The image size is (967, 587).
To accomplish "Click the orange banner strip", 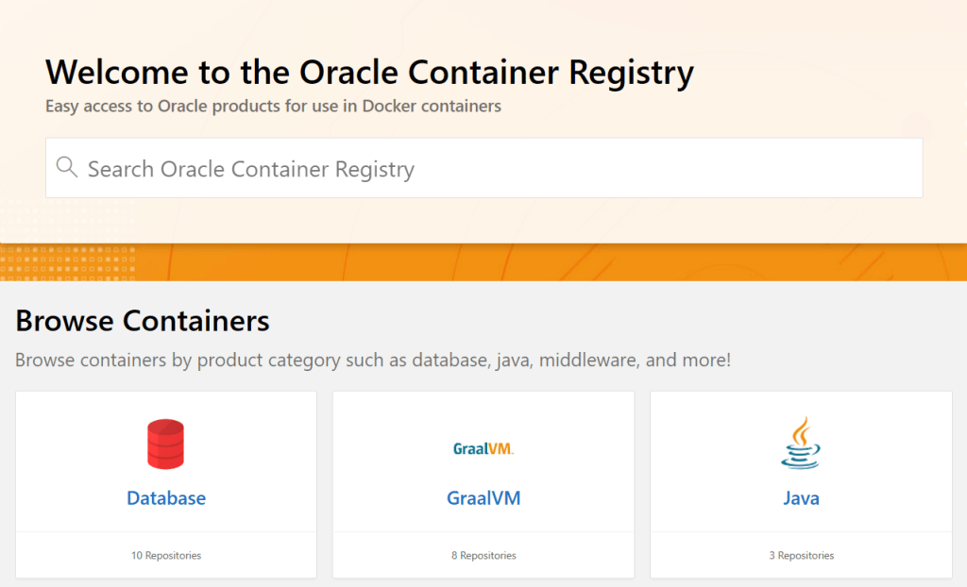I will 567,262.
